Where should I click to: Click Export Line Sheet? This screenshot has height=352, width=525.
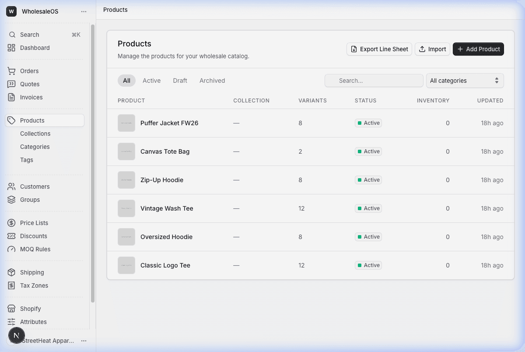pos(379,49)
